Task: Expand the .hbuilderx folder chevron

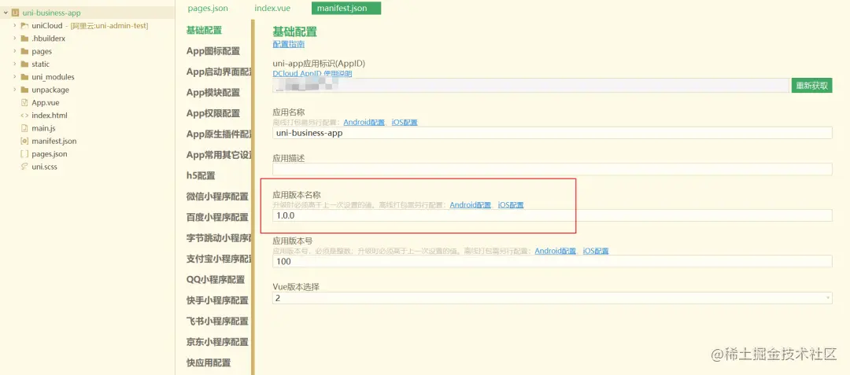Action: [15, 39]
